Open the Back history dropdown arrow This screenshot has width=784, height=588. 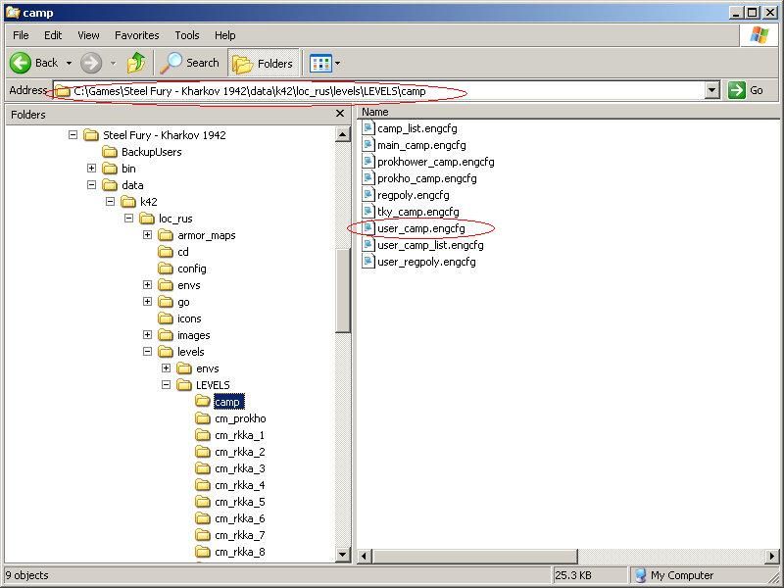pos(69,63)
